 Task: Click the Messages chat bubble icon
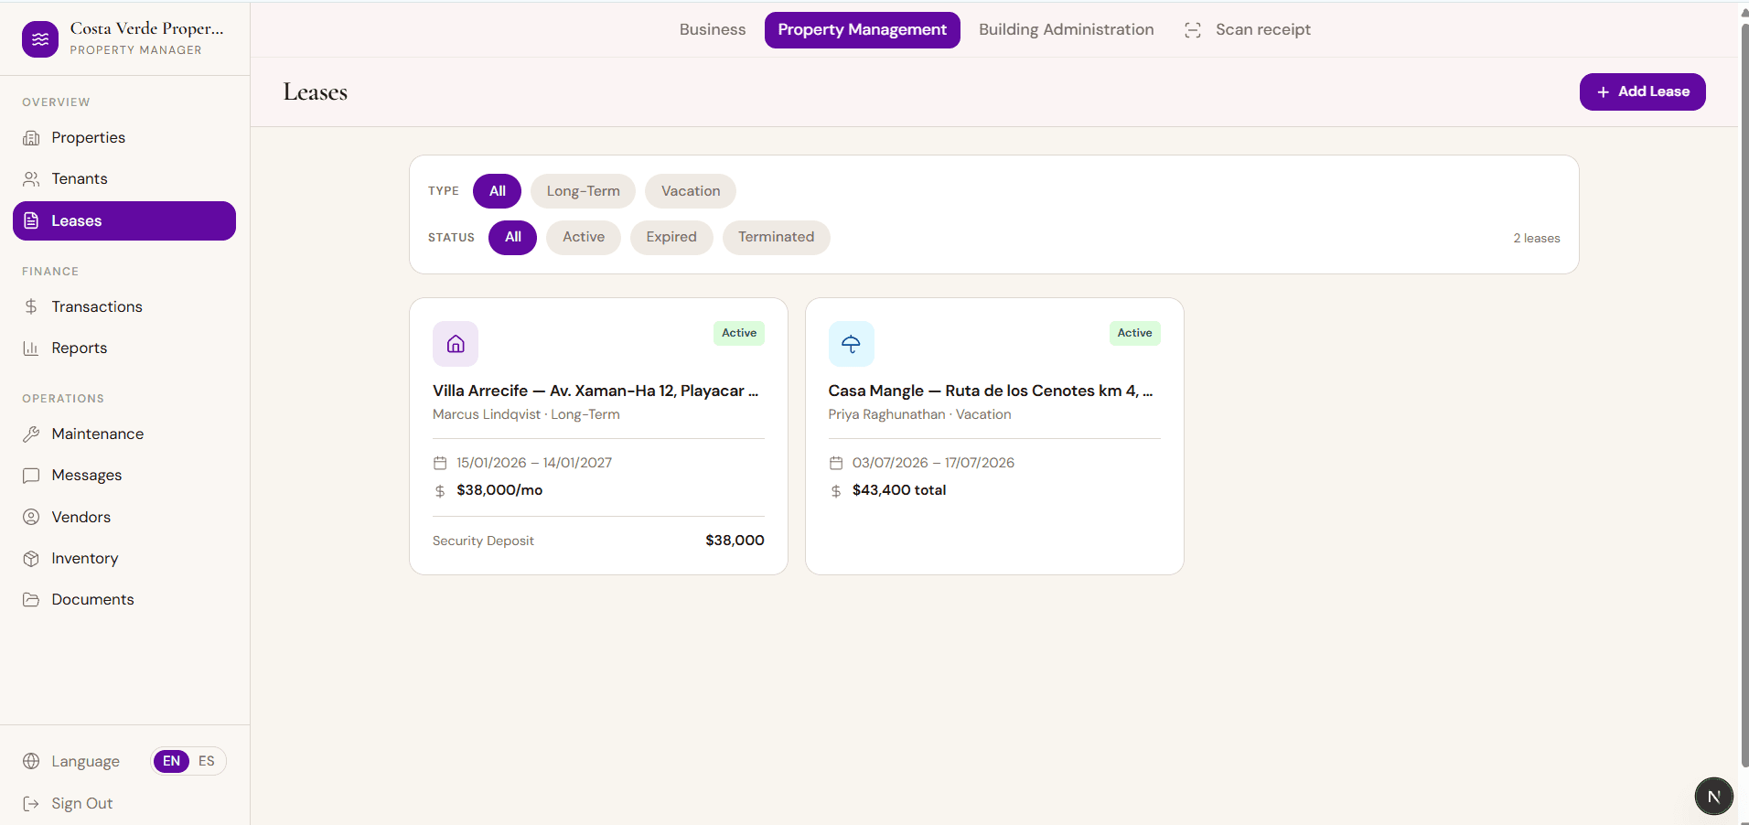(31, 476)
